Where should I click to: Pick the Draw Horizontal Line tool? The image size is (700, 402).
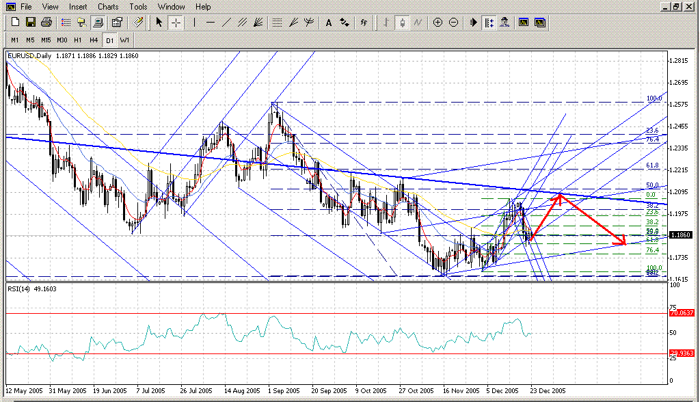pyautogui.click(x=210, y=23)
